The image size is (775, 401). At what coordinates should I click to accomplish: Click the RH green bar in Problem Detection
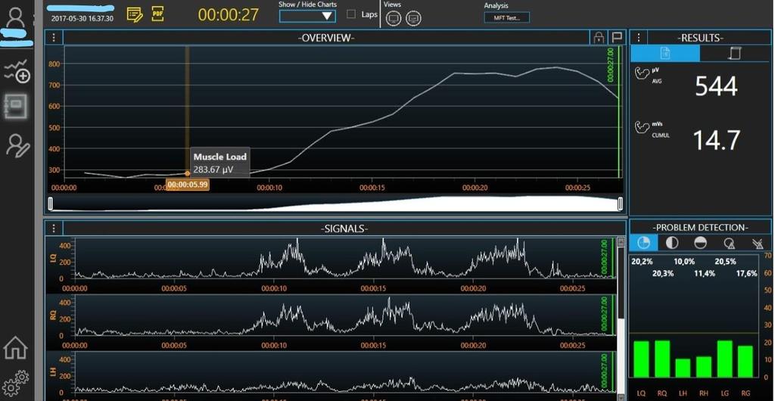[x=703, y=366]
